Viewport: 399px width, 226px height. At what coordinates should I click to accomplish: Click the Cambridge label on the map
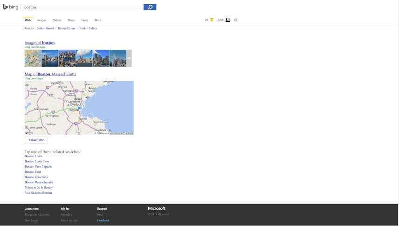click(76, 105)
